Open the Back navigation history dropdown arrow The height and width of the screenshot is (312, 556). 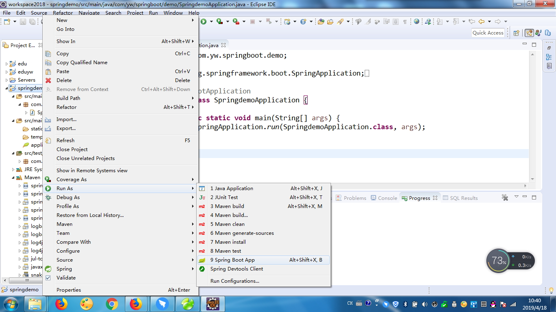(489, 22)
